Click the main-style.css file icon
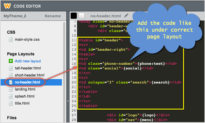Screen dimensions: 205x123 (x=11, y=39)
